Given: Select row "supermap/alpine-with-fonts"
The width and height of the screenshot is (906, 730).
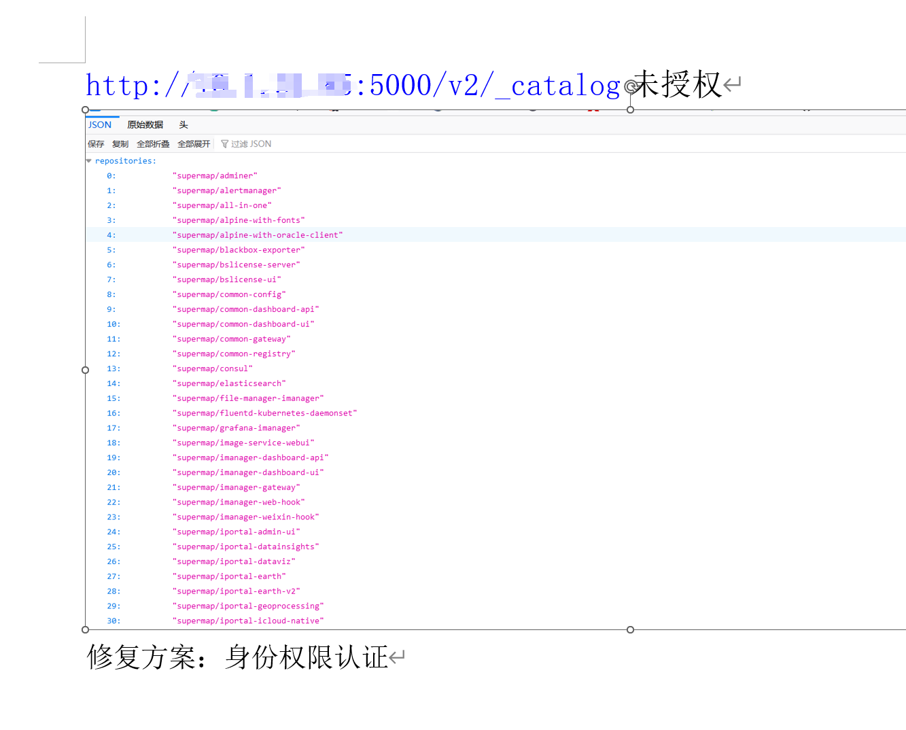Looking at the screenshot, I should [495, 220].
